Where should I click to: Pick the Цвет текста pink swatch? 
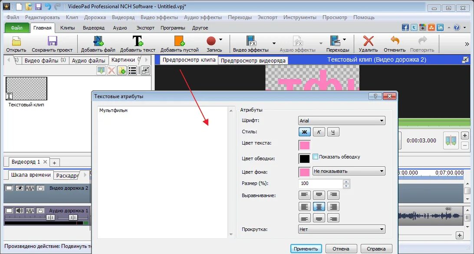click(304, 145)
